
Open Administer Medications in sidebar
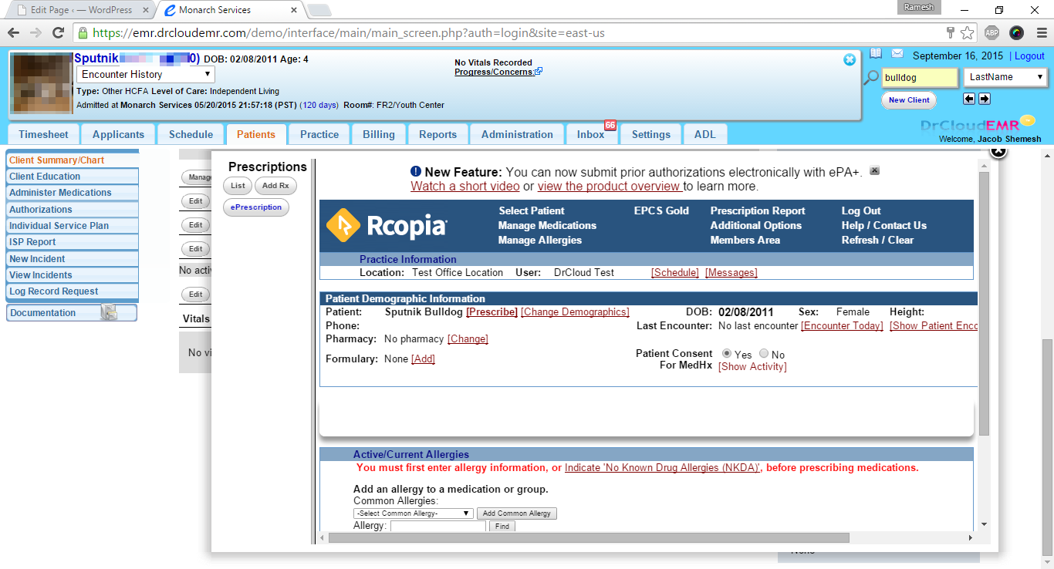pyautogui.click(x=72, y=193)
